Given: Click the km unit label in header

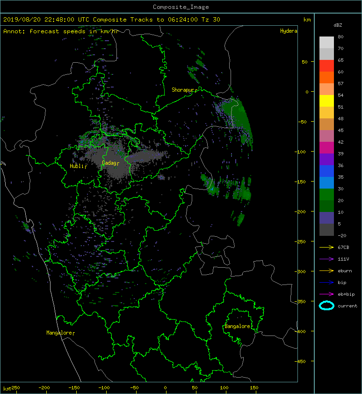Looking at the screenshot, I should coord(307,20).
